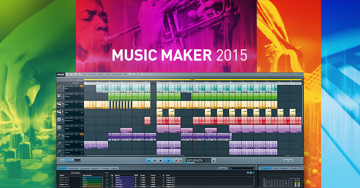Image resolution: width=360 pixels, height=188 pixels.
Task: Click the microphone icon of Vocals track 8
Action: (59, 144)
